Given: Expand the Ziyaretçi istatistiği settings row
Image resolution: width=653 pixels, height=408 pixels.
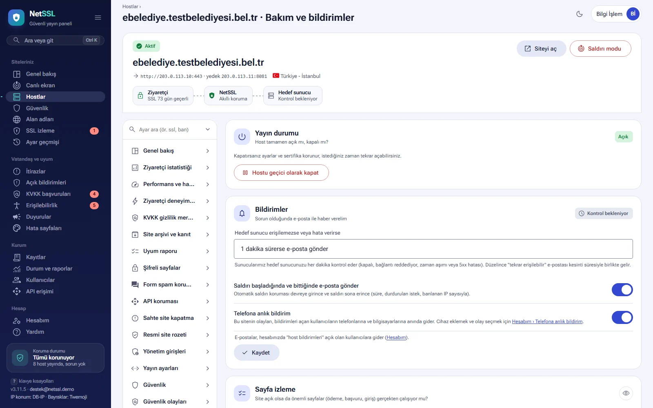Looking at the screenshot, I should (x=170, y=168).
